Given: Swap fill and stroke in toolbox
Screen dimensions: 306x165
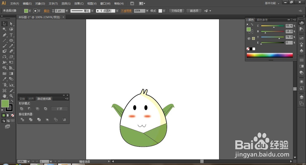Looking at the screenshot, I should coord(12,101).
